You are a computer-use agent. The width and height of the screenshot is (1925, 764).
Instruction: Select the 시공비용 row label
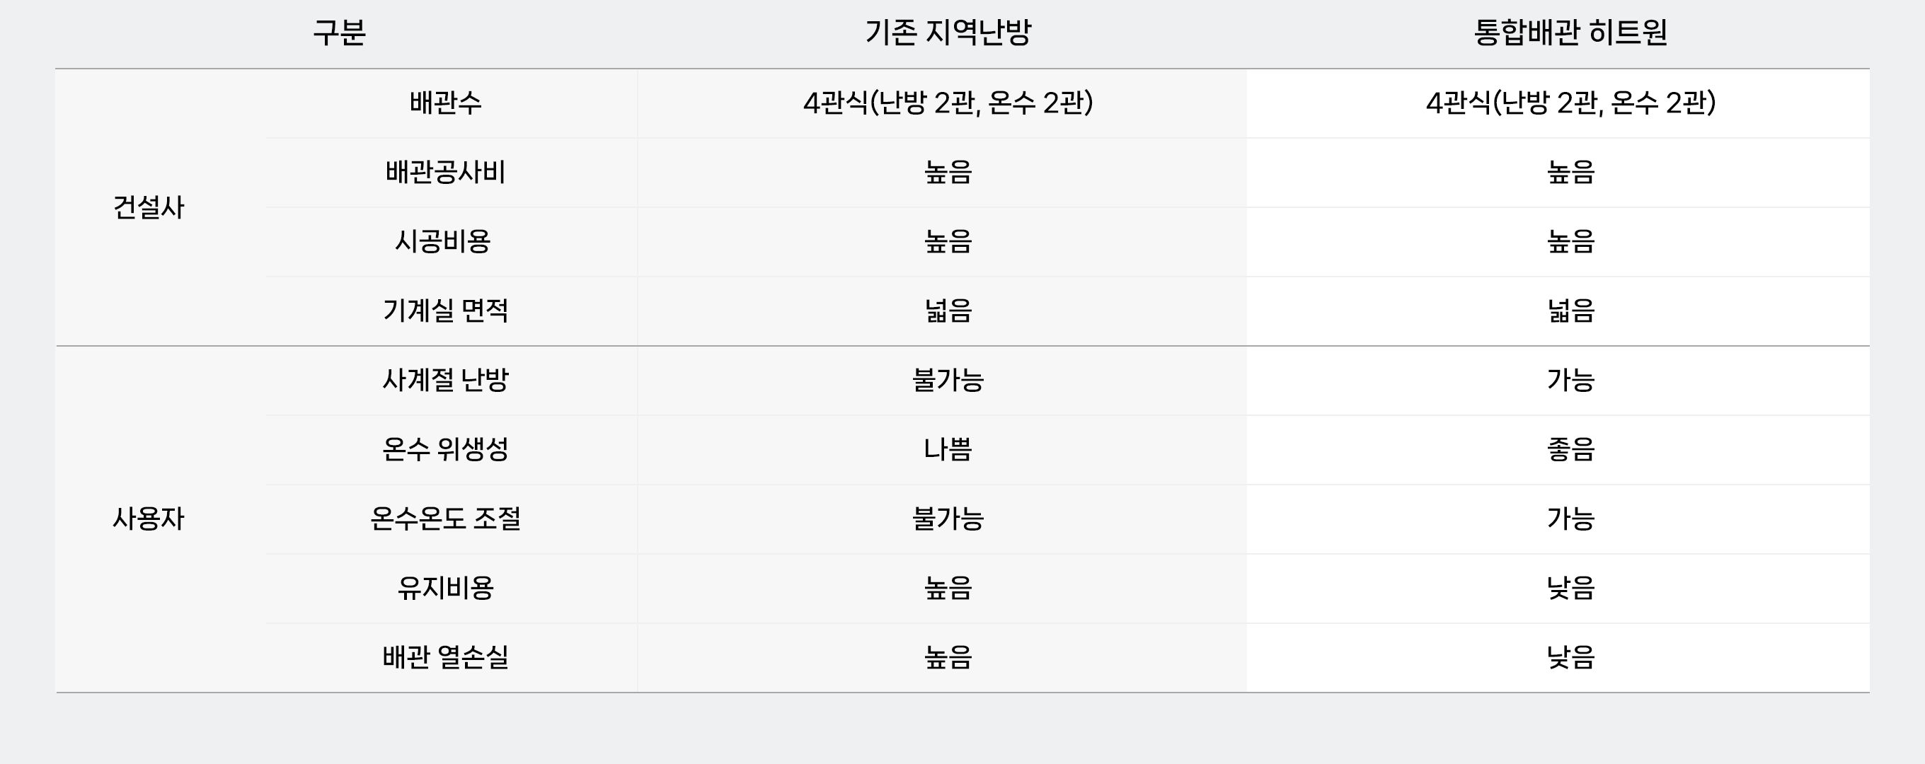tap(443, 242)
